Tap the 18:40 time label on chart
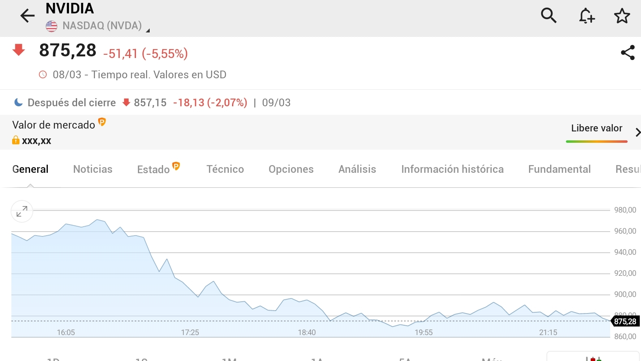Viewport: 641px width, 361px height. pyautogui.click(x=307, y=333)
